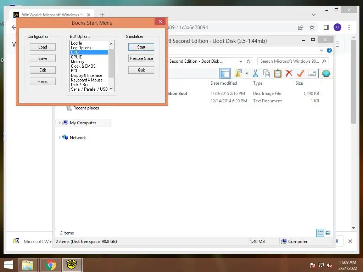The image size is (363, 272).
Task: Click the orange checkmark Properties icon
Action: [x=300, y=74]
